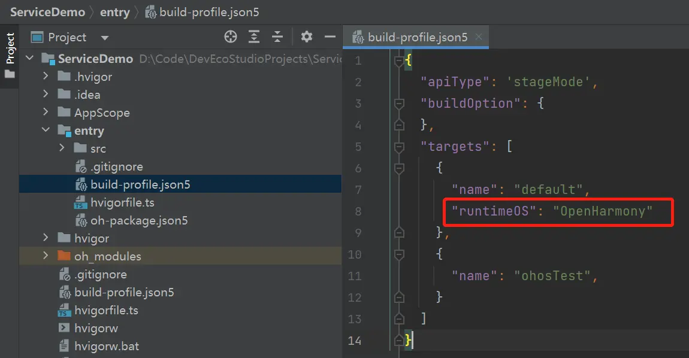The width and height of the screenshot is (689, 358).
Task: Click the .hvigor folder icon
Action: (64, 77)
